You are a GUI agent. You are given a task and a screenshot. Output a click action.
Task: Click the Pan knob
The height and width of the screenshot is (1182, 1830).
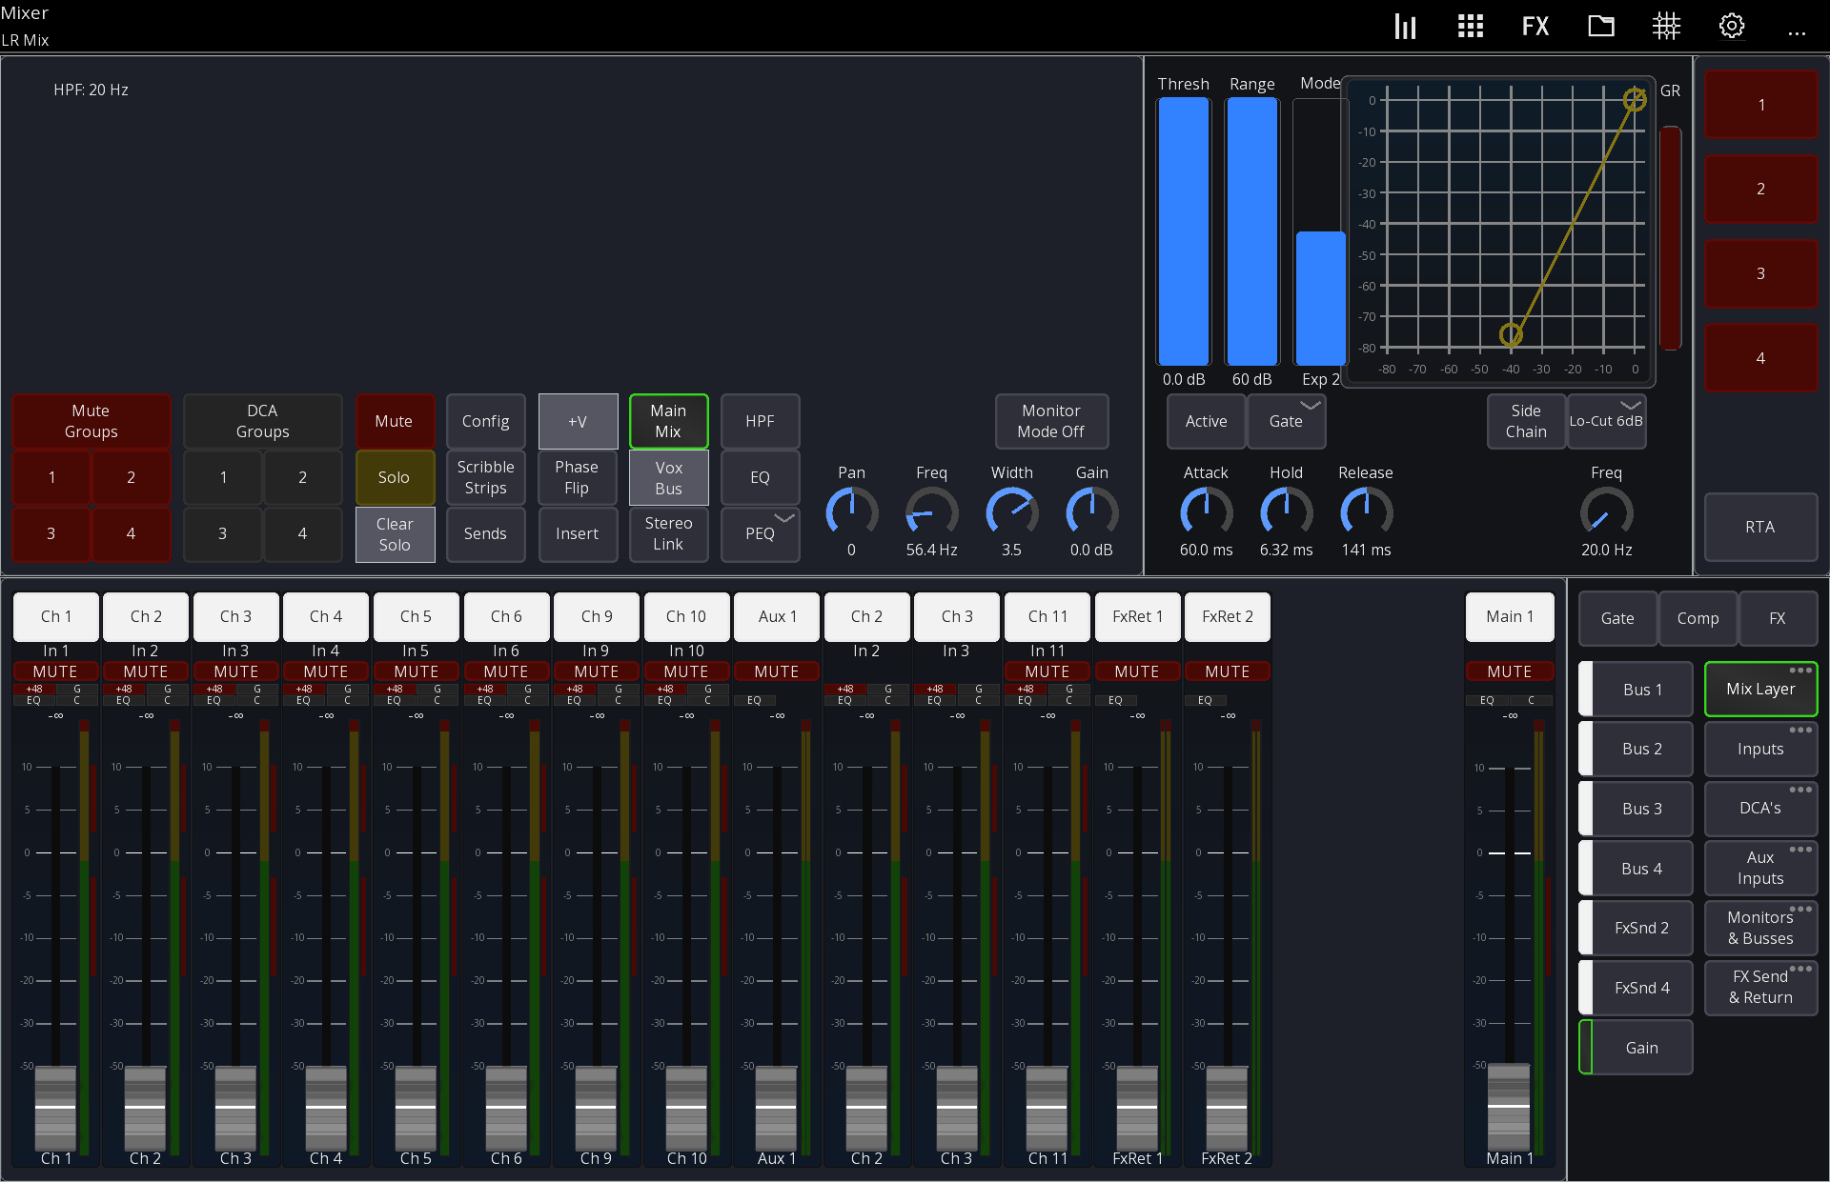(851, 512)
